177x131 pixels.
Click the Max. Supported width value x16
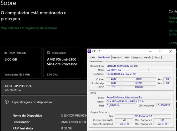tap(162, 120)
